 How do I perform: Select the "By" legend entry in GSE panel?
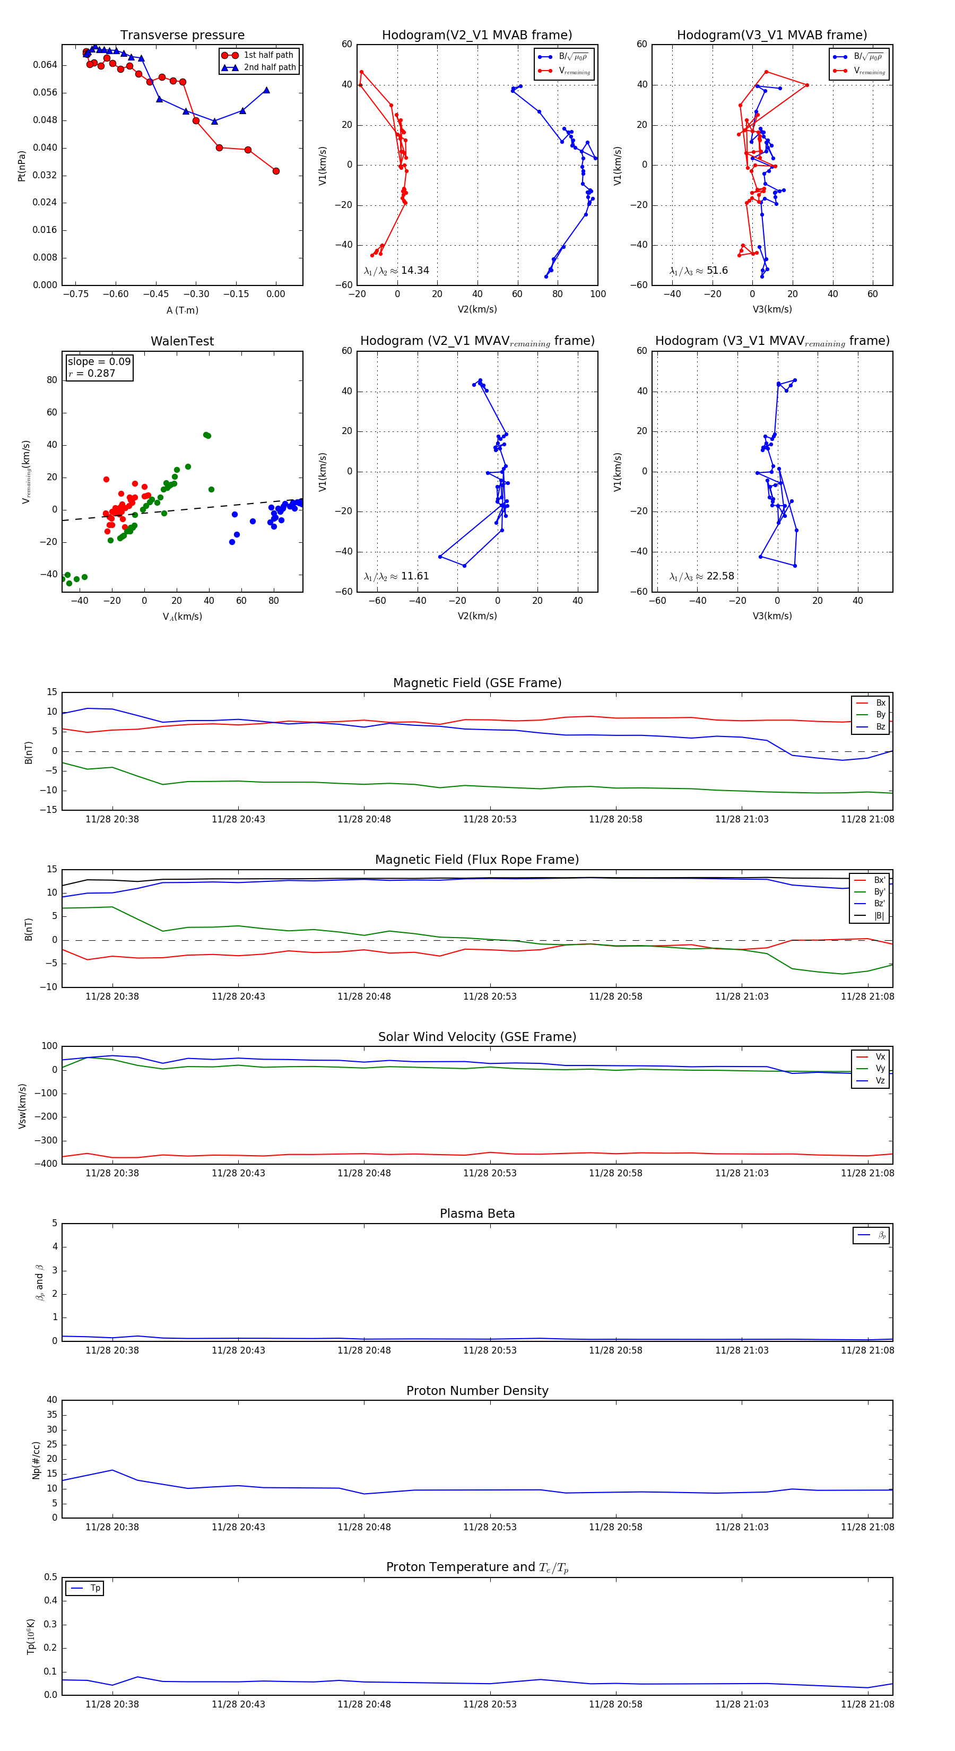871,714
